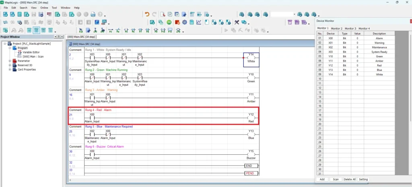Select the F12 instruction box tool
This screenshot has height=187, width=412.
pos(170,31)
